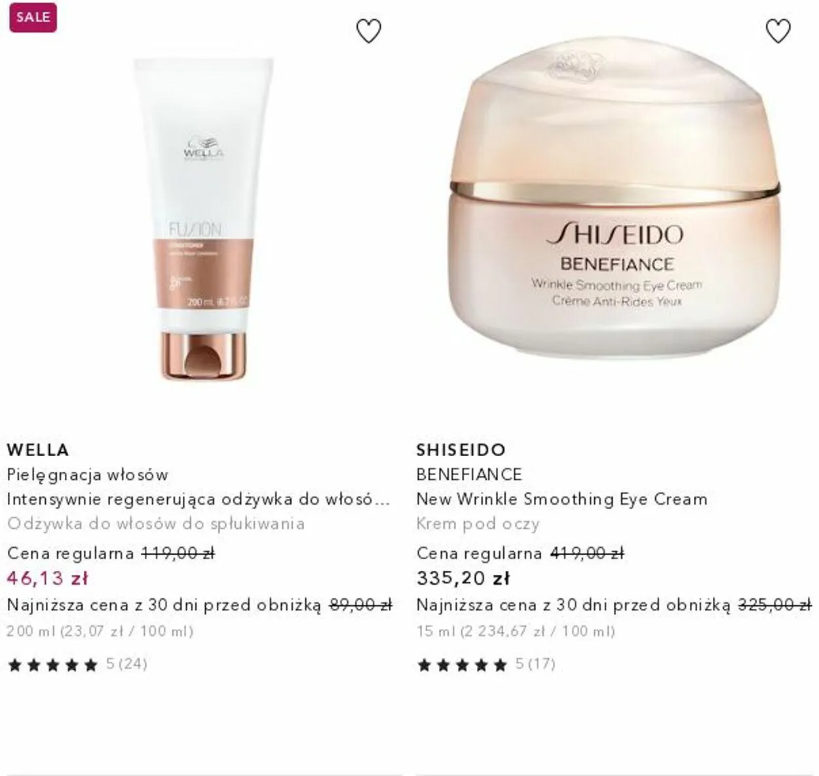819x776 pixels.
Task: Open WELLA brand name link
Action: [x=38, y=450]
